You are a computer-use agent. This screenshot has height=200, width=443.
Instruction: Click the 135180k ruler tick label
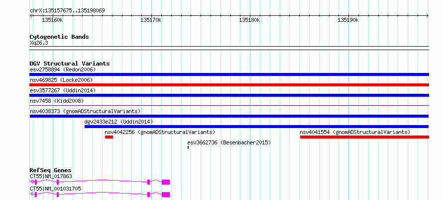[x=249, y=20]
